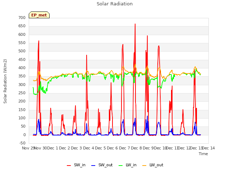This screenshot has width=230, height=172.
Task: Click the Dec 8 x-axis label
Action: 137,148
